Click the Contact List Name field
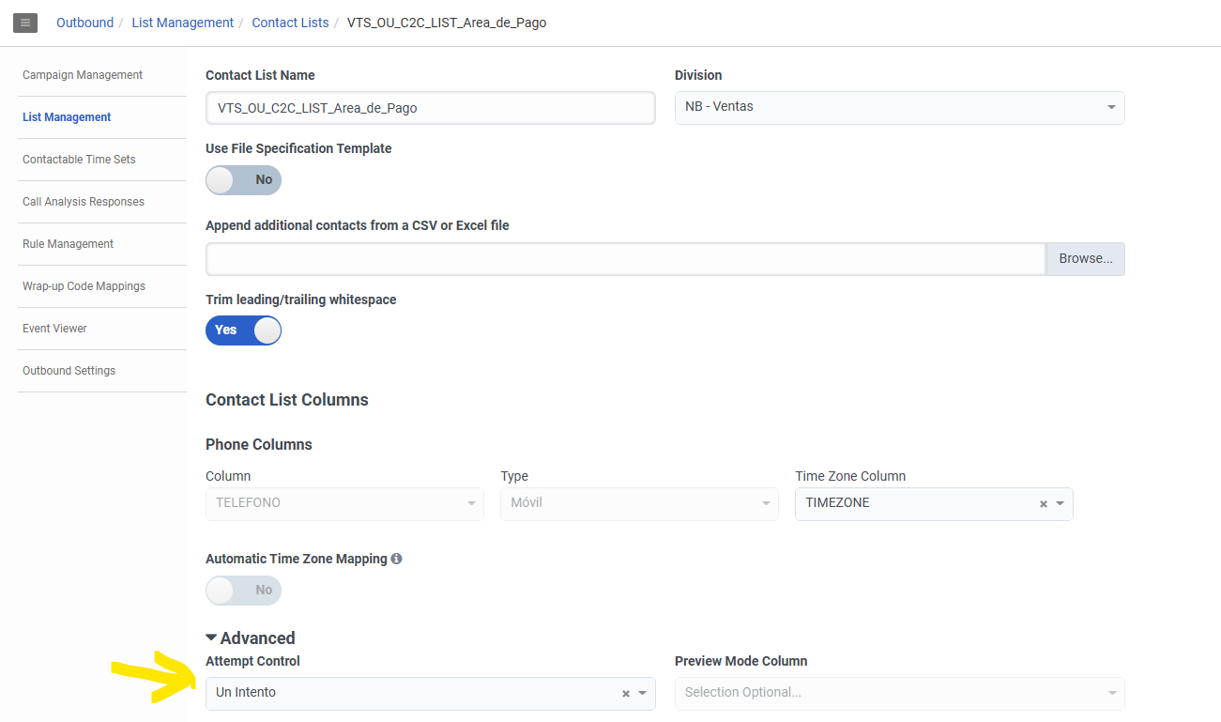The image size is (1221, 722). coord(430,108)
